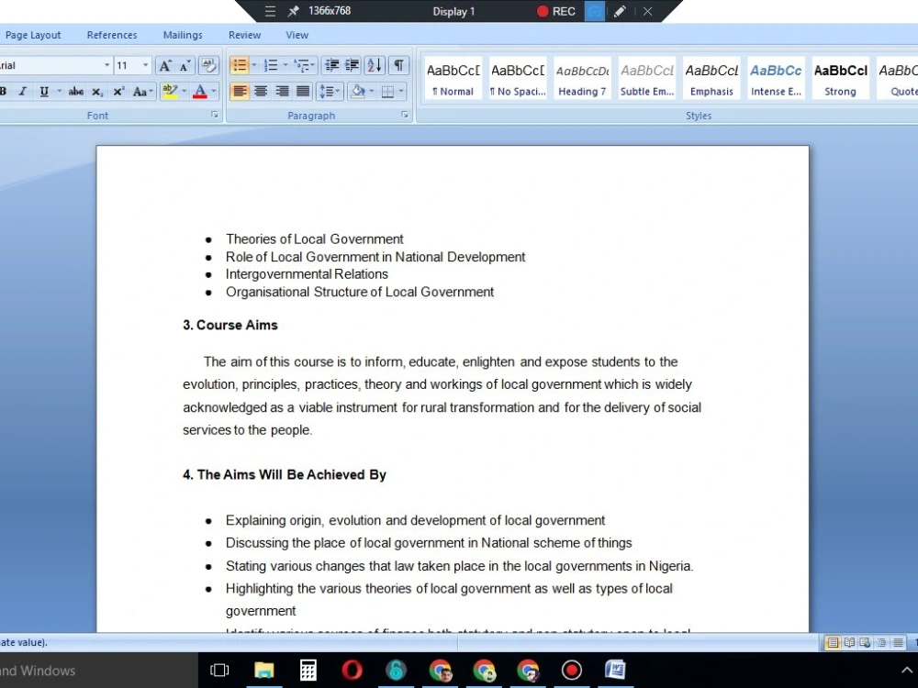Toggle underline formatting

(x=44, y=91)
